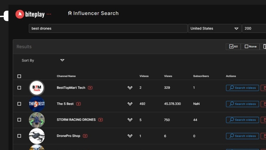Click the Actions column header
This screenshot has height=150, width=266.
coord(231,76)
